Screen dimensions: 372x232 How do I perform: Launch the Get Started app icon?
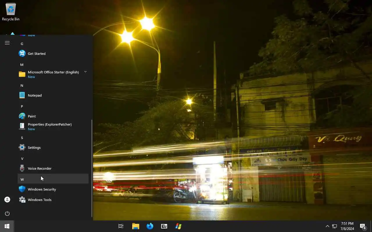tap(22, 53)
